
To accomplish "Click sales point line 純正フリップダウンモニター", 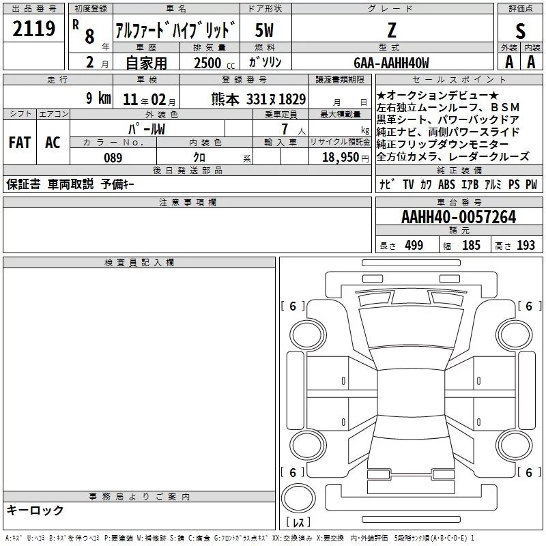I will (442, 144).
